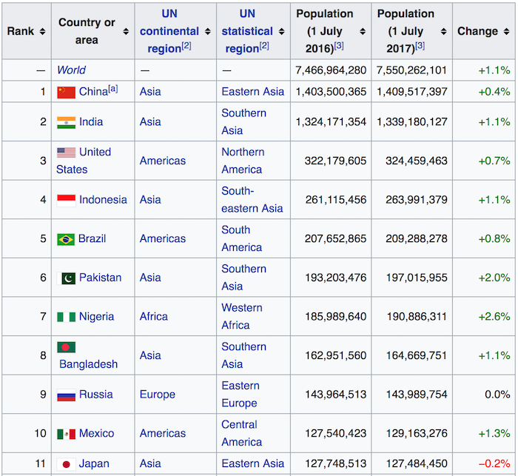Open the Bangladesh country link

pos(89,364)
